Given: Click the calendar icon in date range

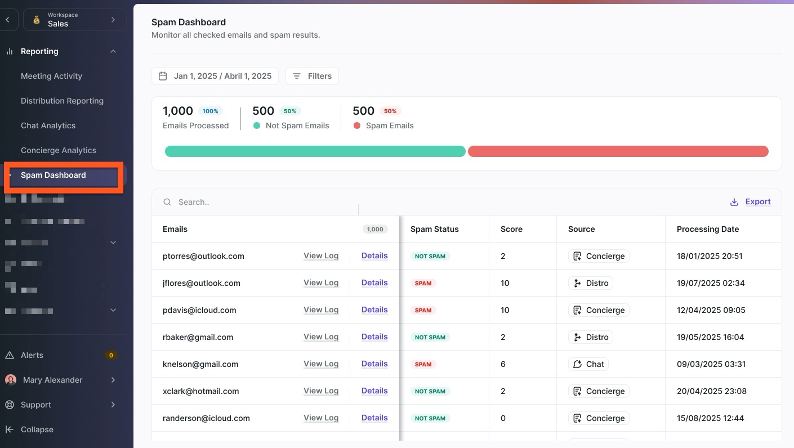Looking at the screenshot, I should tap(163, 76).
